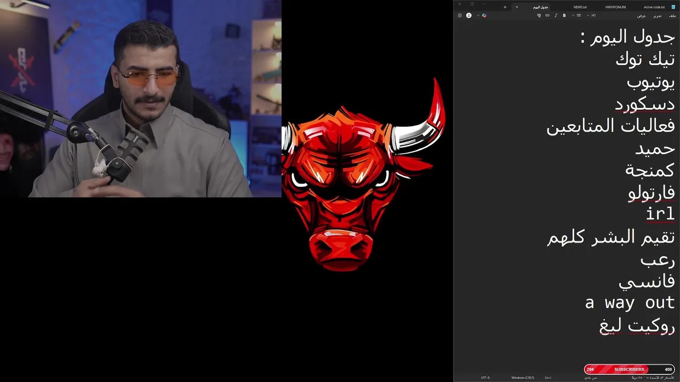
Task: Click the line تقيم البشر كلهم
Action: pos(611,237)
